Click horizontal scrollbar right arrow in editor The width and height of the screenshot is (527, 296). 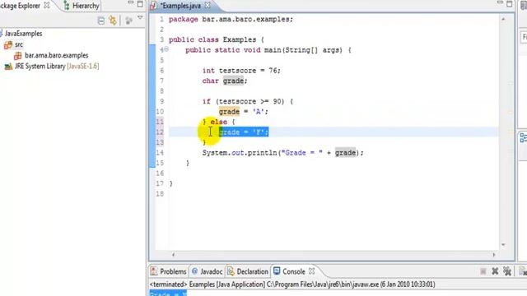click(x=494, y=255)
